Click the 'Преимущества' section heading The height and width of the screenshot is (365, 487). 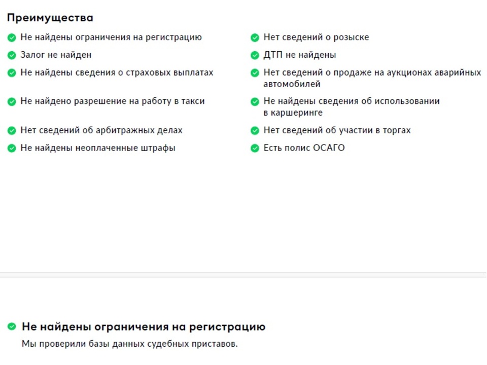pos(50,18)
